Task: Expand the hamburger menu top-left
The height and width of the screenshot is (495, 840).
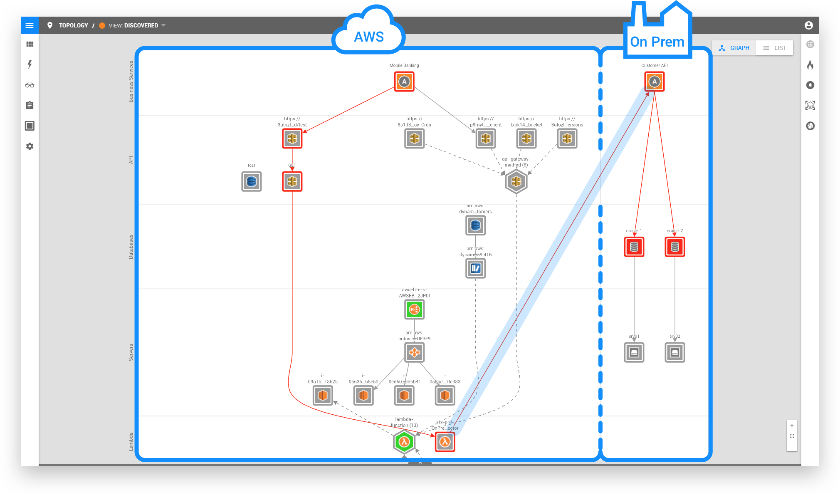Action: pyautogui.click(x=30, y=25)
